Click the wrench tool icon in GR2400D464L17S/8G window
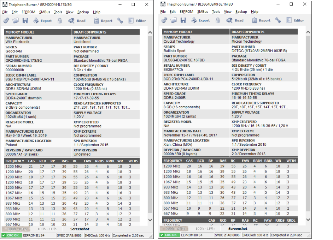Image resolution: width=333 pixels, height=240 pixels. pos(120,21)
